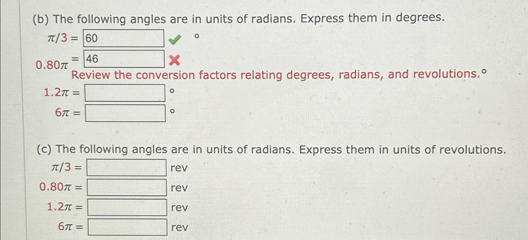528x240 pixels.
Task: Click the rev label beside the 6π box
Action: pyautogui.click(x=178, y=228)
